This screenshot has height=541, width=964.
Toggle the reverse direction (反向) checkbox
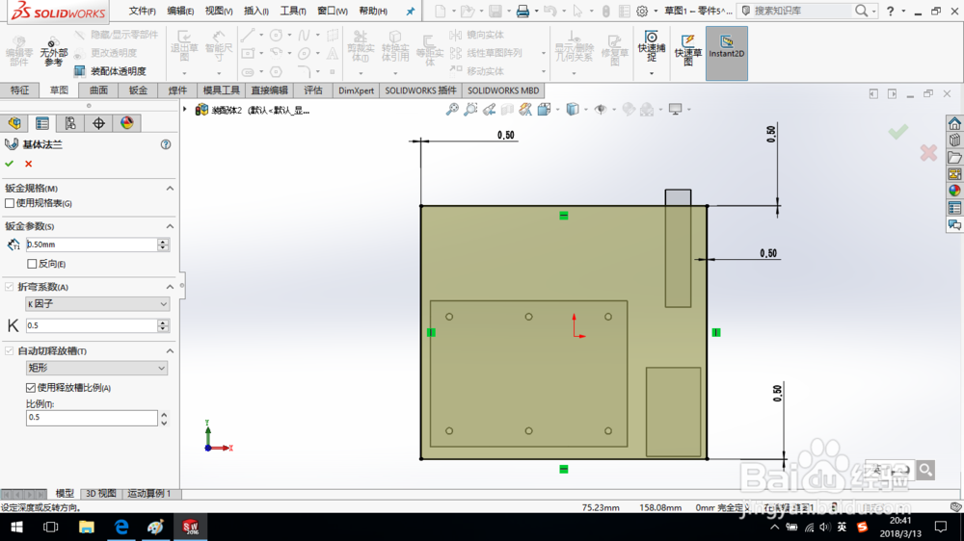tap(32, 264)
